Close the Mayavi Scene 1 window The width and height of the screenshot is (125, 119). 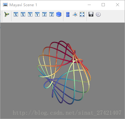tap(118, 5)
